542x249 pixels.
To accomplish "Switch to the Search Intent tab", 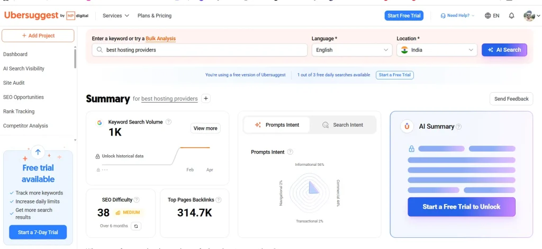I will pos(342,125).
